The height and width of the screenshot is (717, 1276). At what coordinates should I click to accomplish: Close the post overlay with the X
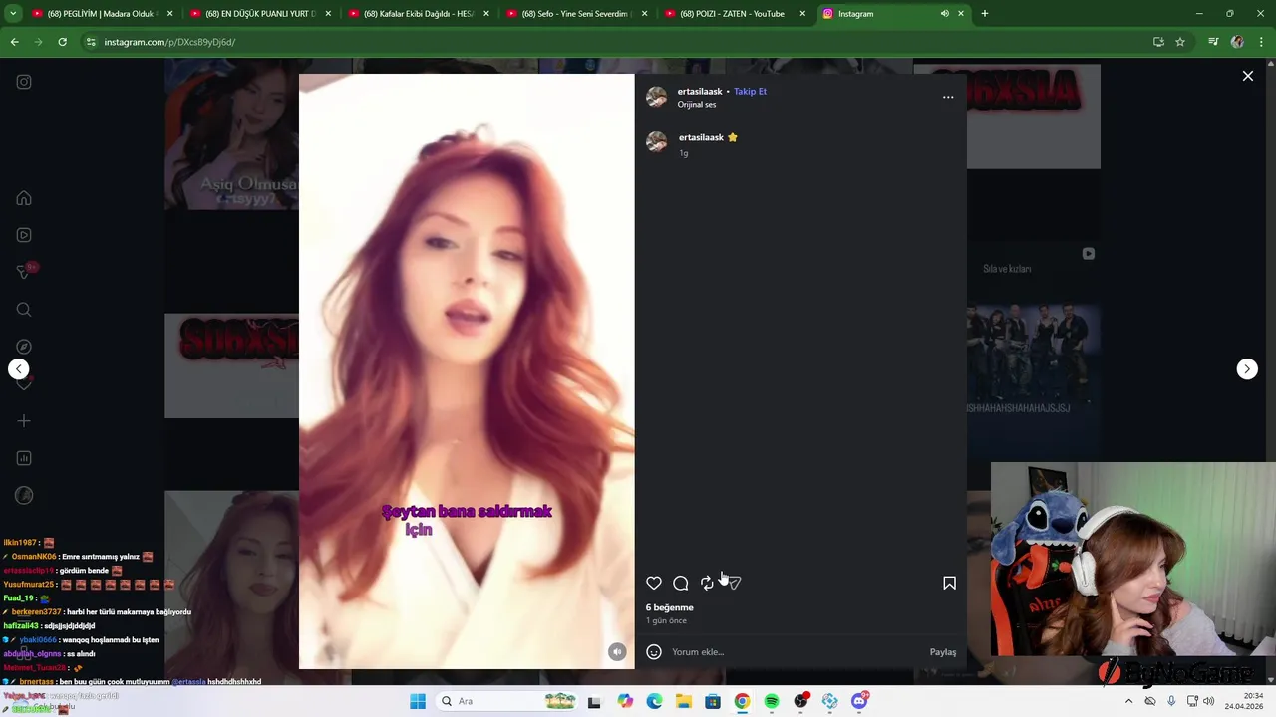[1247, 76]
